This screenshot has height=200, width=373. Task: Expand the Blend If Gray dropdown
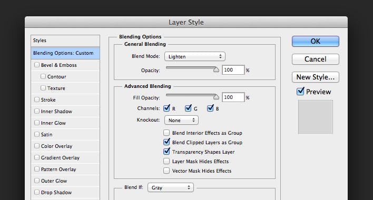tap(171, 187)
